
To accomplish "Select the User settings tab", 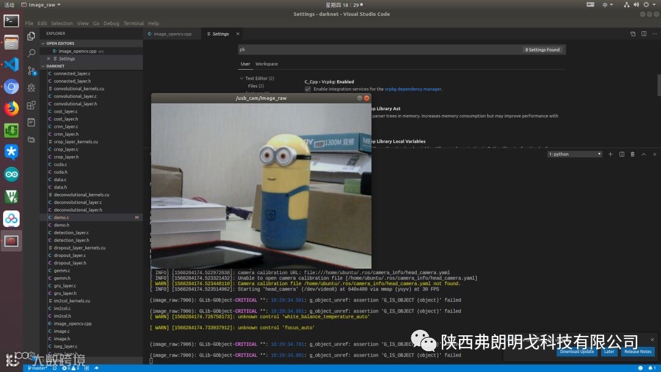I will point(245,64).
